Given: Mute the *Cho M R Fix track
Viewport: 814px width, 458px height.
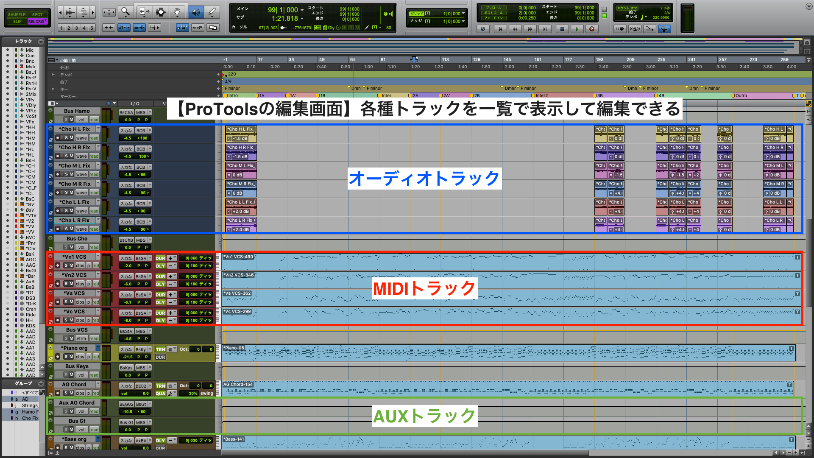Looking at the screenshot, I should coord(72,193).
